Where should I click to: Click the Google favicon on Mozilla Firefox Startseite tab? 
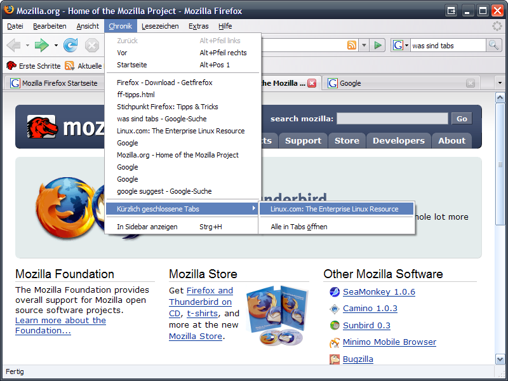[15, 83]
